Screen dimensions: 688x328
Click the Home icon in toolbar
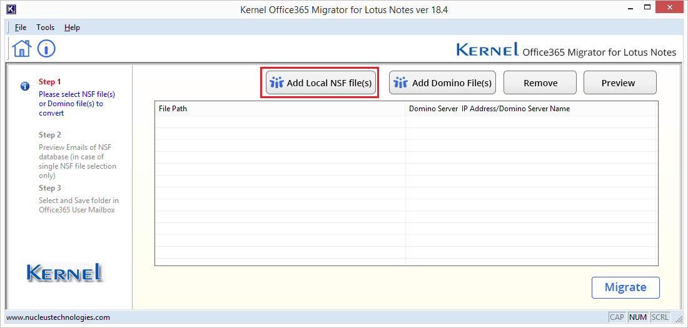(22, 48)
